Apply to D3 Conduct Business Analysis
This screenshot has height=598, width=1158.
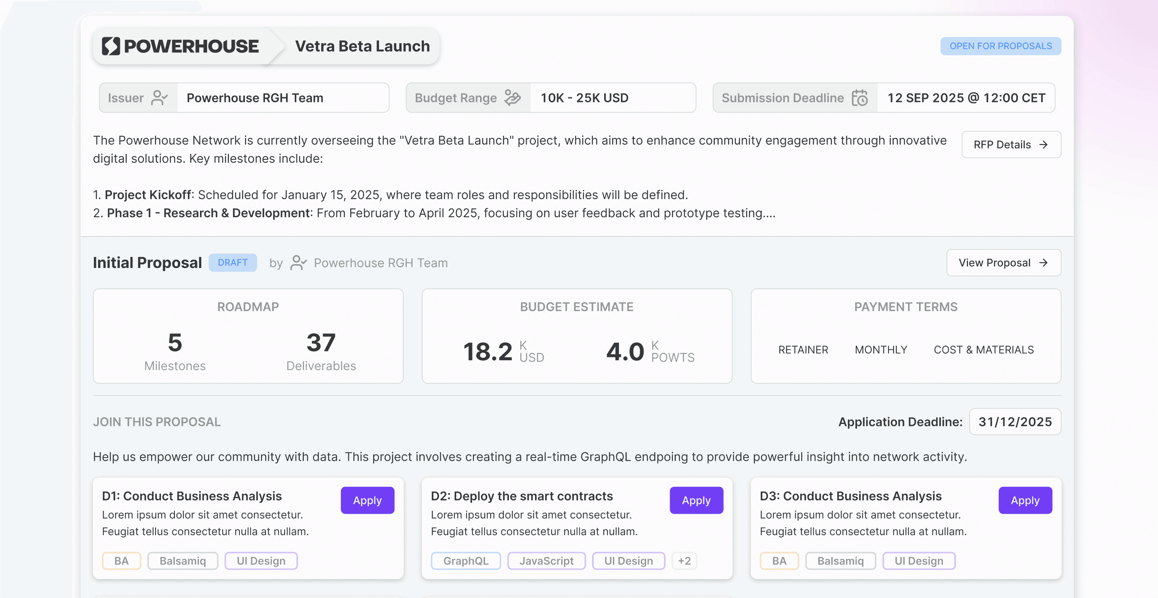[1025, 500]
